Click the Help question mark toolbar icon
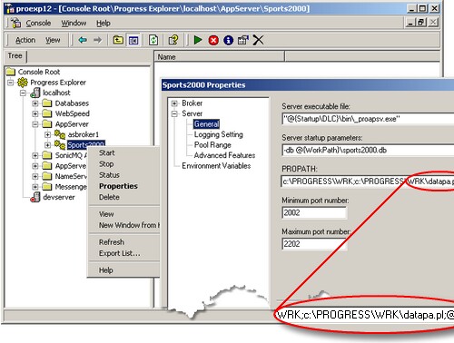 [173, 40]
